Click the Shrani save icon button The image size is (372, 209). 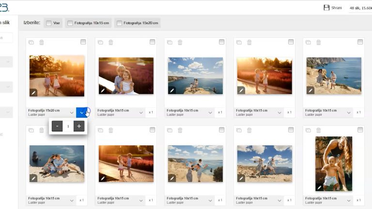click(x=327, y=8)
